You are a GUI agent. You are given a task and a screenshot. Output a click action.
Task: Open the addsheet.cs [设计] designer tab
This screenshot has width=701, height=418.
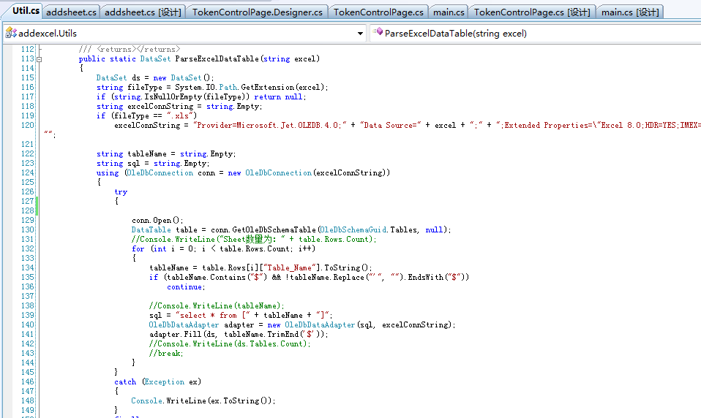(143, 12)
